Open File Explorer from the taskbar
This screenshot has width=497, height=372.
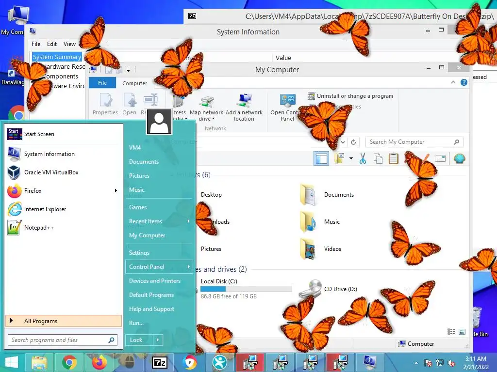39,362
